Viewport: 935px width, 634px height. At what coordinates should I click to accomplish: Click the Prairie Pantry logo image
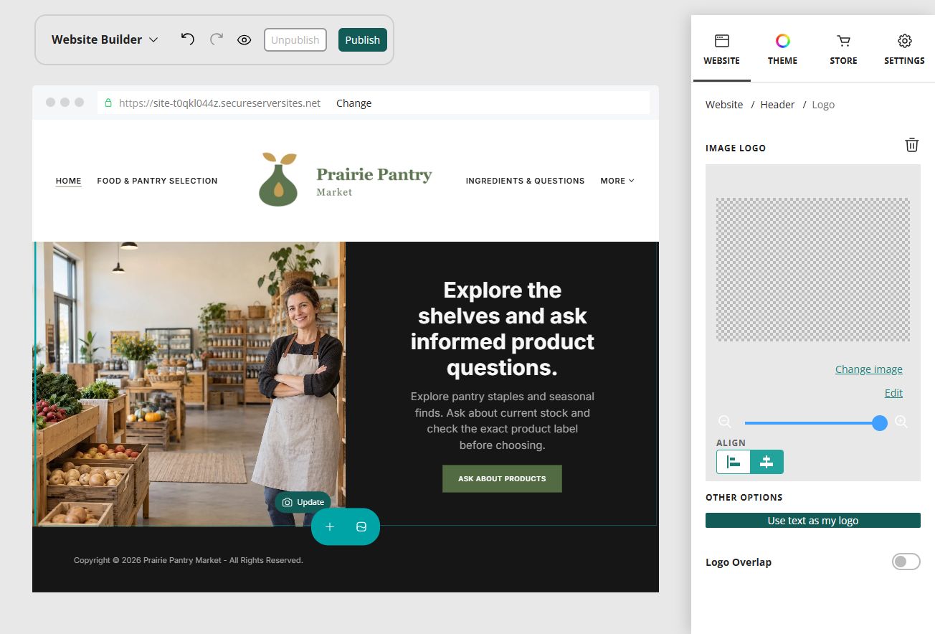(278, 179)
